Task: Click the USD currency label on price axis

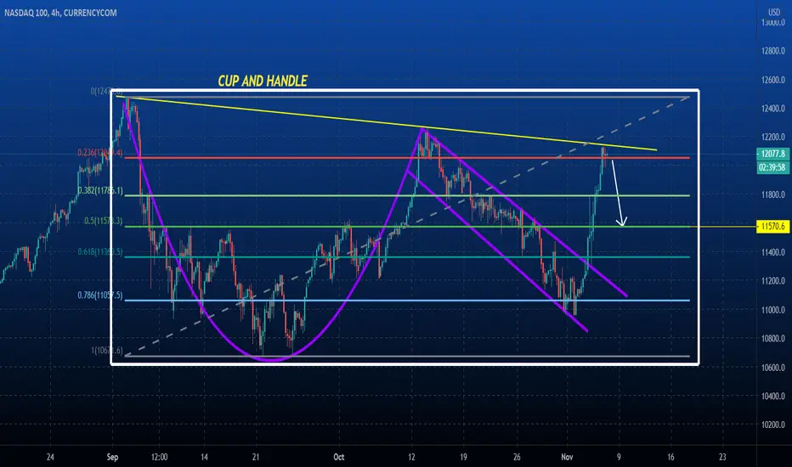Action: [x=774, y=12]
